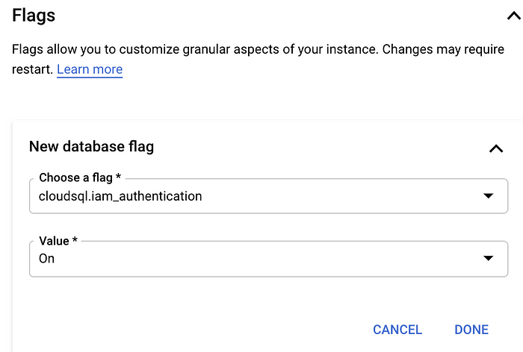The image size is (523, 352).
Task: Click the On value text
Action: point(46,259)
